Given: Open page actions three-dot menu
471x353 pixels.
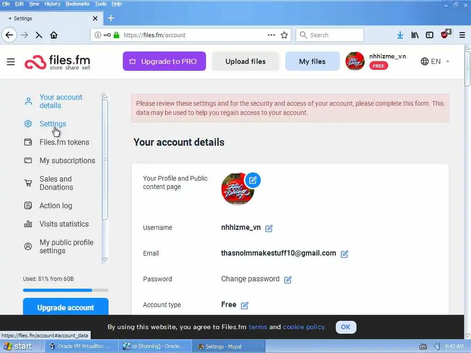Looking at the screenshot, I should (271, 35).
